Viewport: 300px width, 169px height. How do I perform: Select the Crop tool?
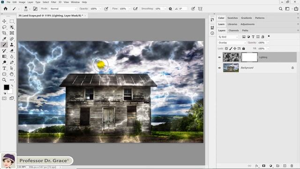click(4, 33)
